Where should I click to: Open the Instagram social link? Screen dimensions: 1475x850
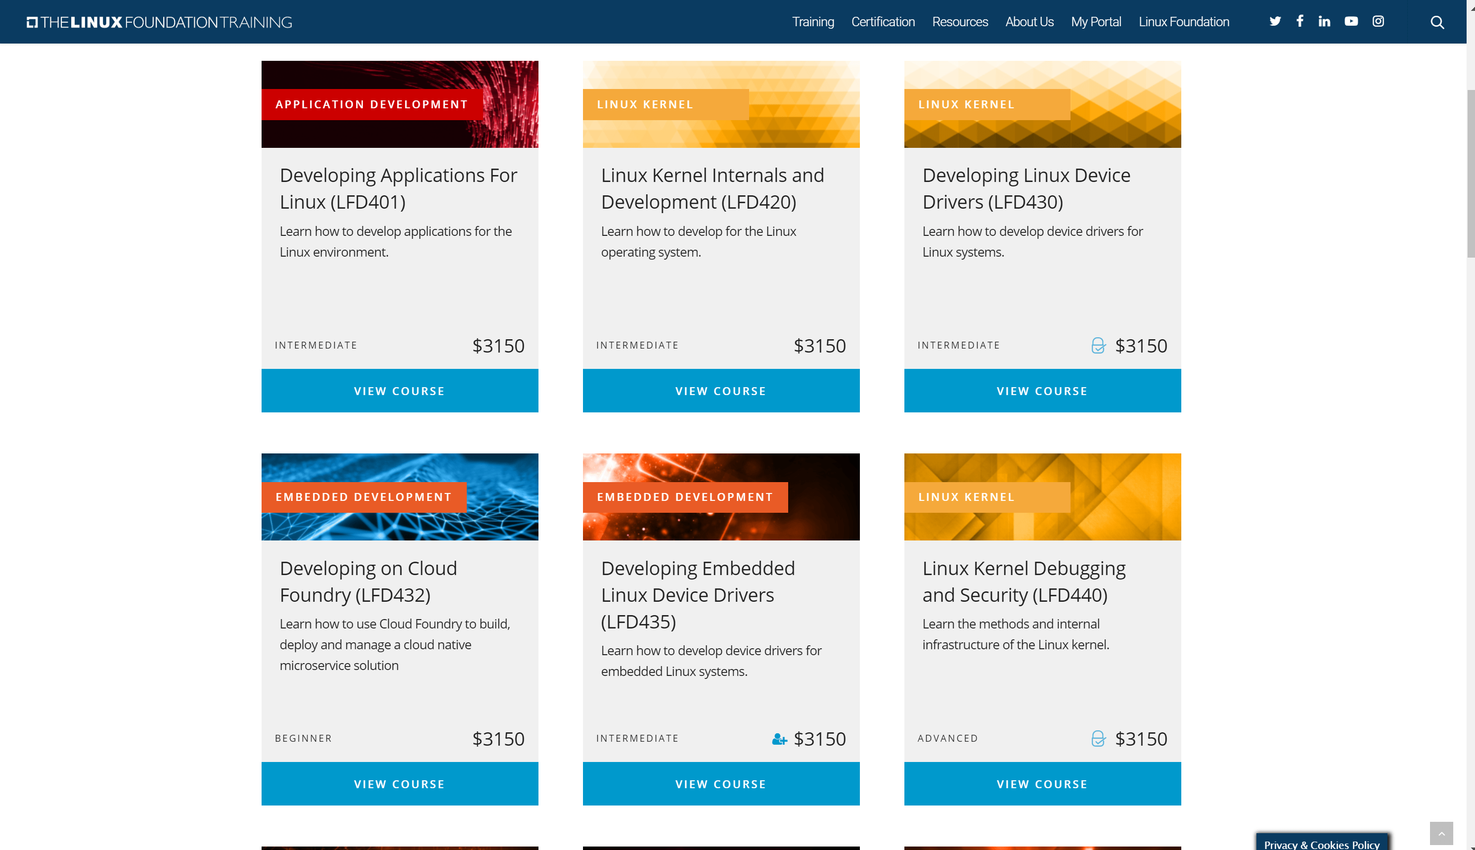click(x=1378, y=21)
